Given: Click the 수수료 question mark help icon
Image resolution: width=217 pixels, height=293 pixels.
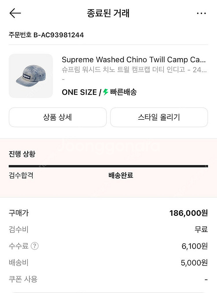Looking at the screenshot, I should (35, 246).
